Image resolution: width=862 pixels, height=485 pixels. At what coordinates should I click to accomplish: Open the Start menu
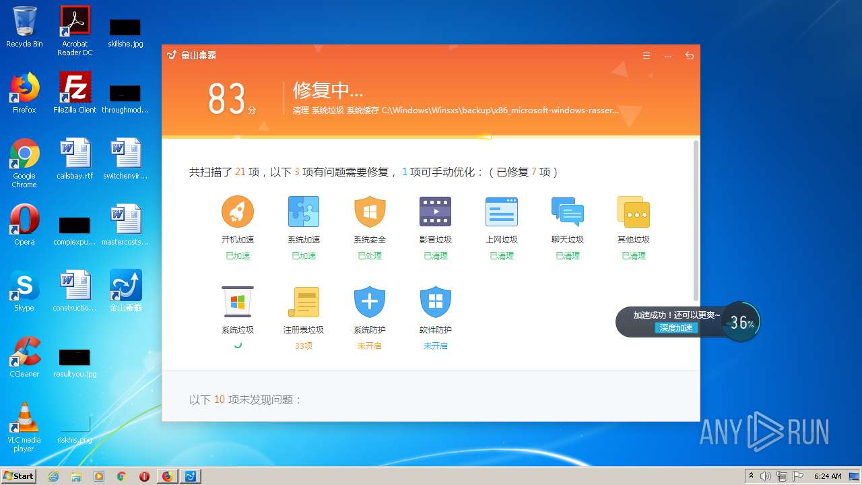[x=19, y=476]
